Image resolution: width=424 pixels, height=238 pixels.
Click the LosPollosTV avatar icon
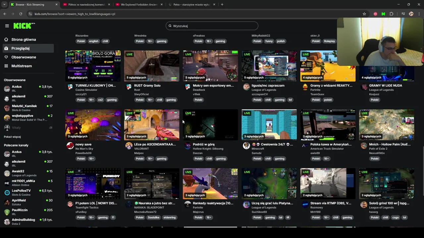7,193
